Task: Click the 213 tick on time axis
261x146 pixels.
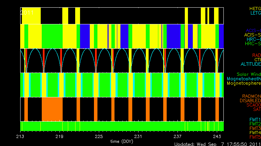Action: click(21, 136)
